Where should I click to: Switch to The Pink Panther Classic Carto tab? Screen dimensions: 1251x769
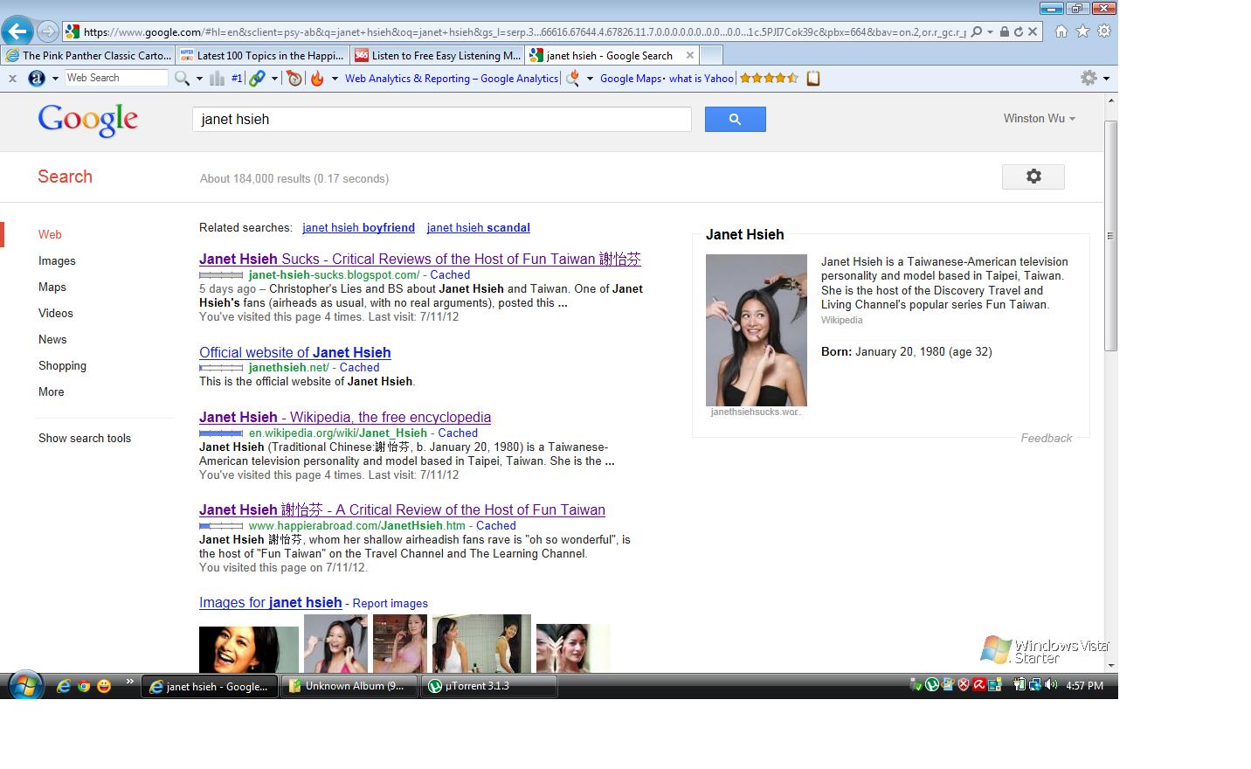[87, 55]
